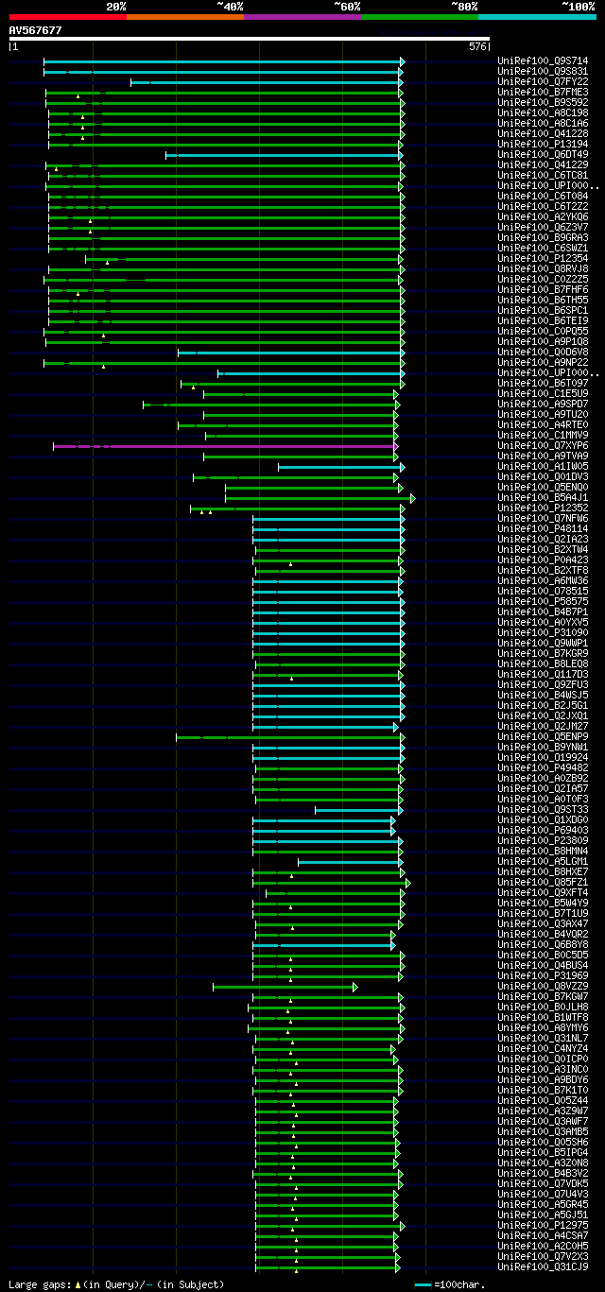Select UniRef100_B5A4J1 label

(542, 498)
